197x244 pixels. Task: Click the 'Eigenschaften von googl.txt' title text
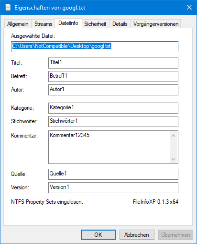tap(50, 8)
